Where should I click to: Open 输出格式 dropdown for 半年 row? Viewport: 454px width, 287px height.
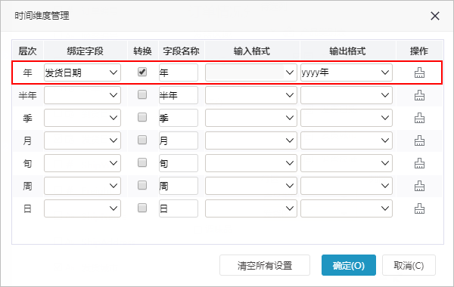click(347, 95)
